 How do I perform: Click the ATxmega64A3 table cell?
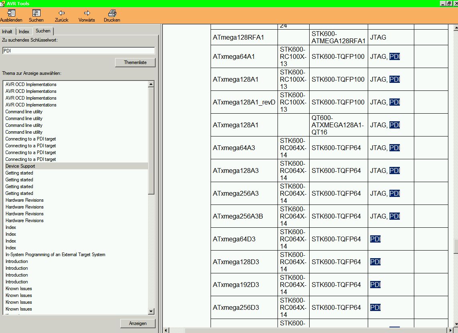tap(244, 148)
